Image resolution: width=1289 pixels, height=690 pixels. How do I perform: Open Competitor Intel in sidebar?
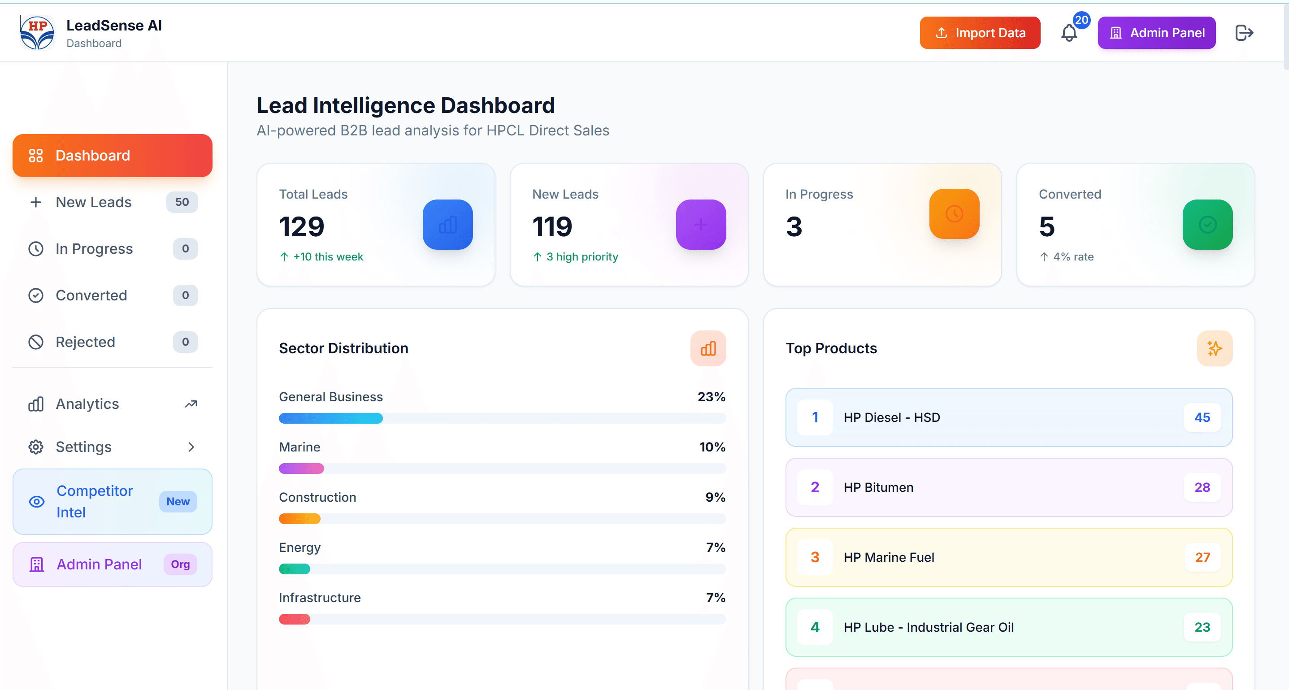112,501
